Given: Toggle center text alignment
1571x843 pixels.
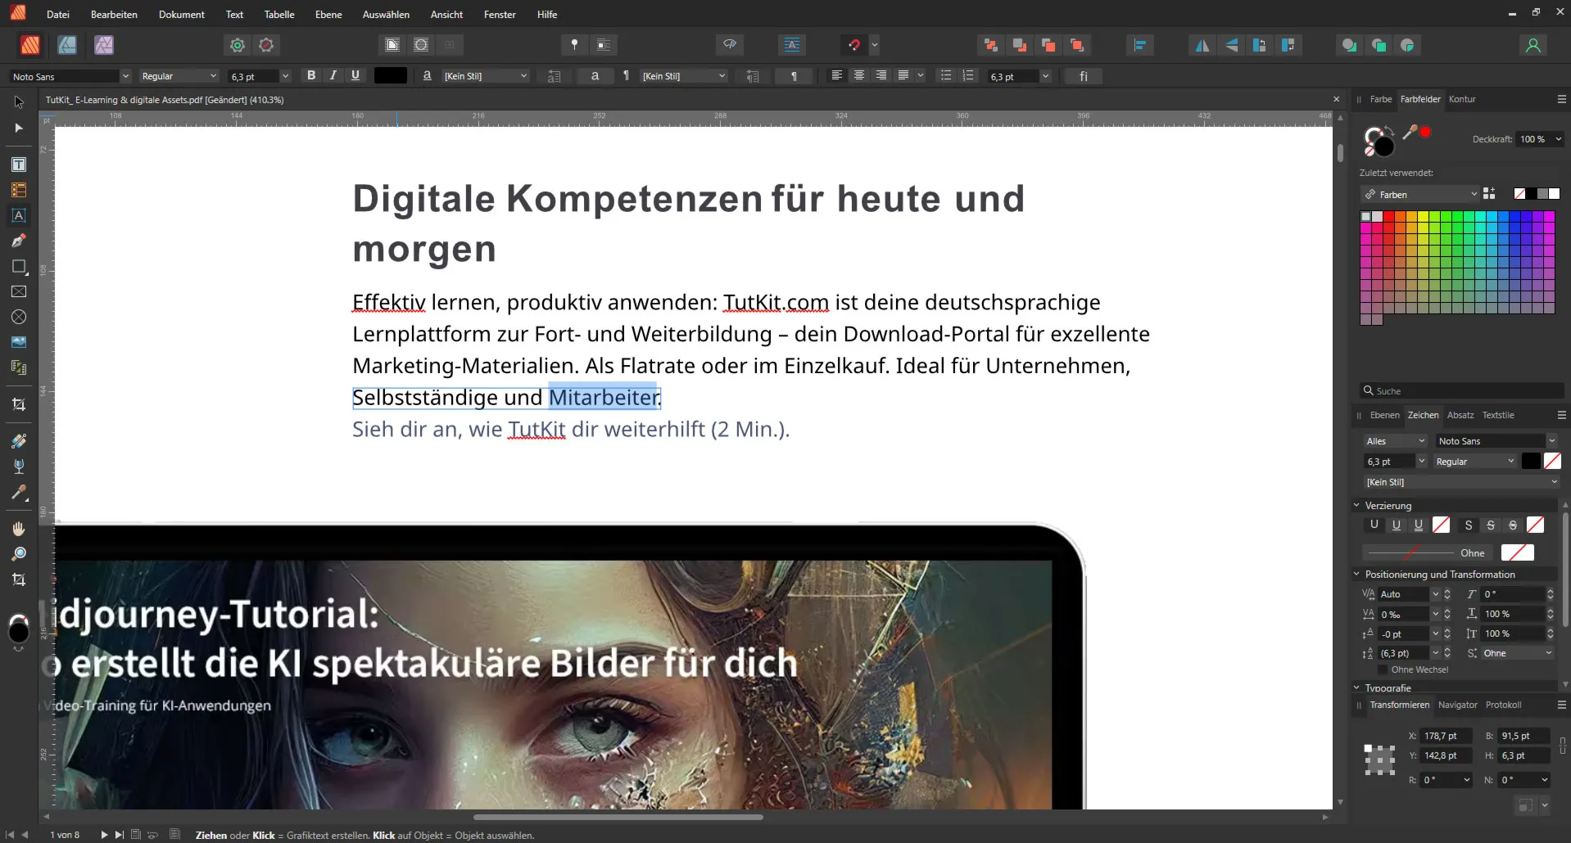Looking at the screenshot, I should [859, 75].
